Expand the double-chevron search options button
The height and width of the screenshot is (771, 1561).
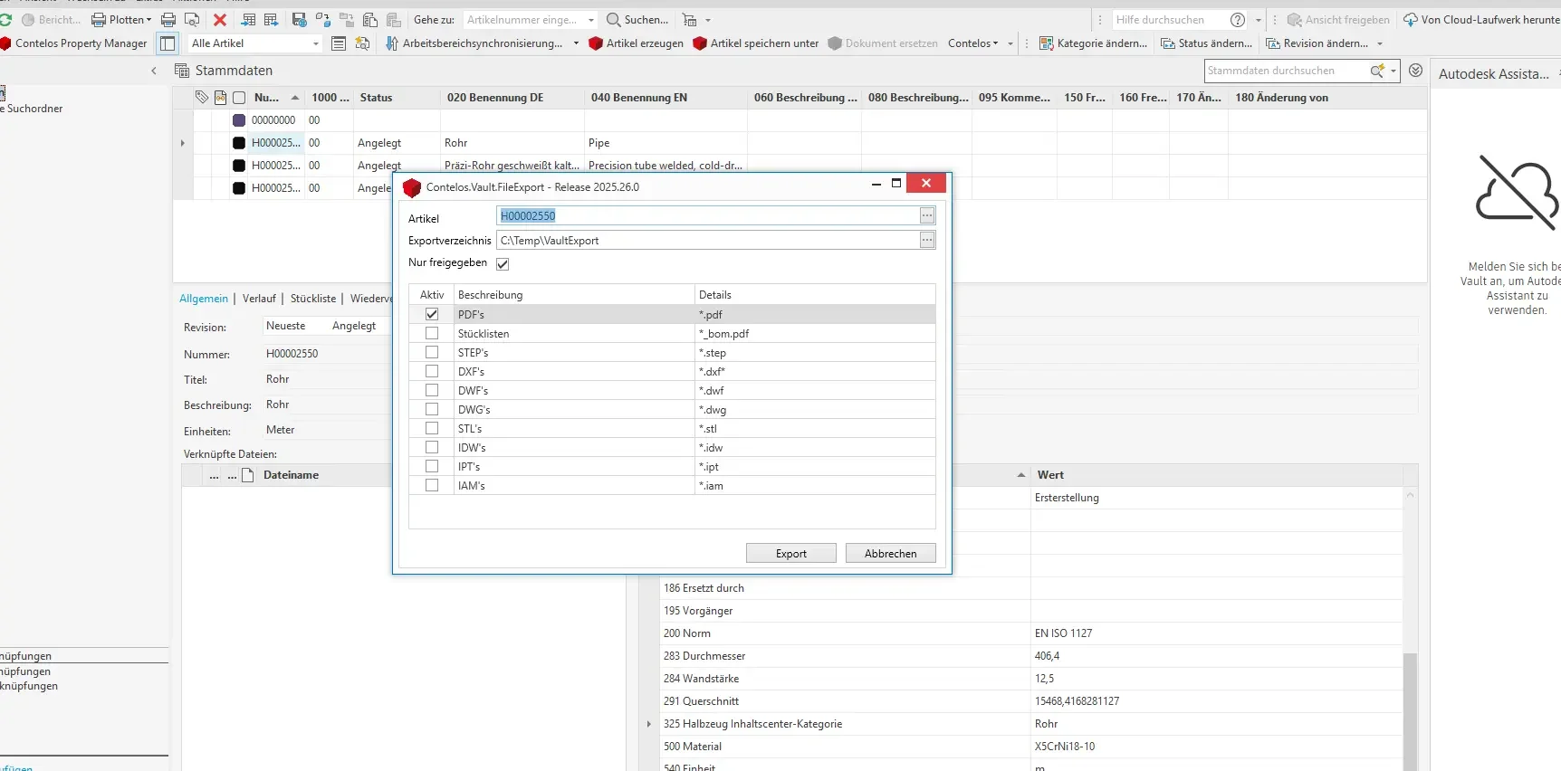click(x=1415, y=70)
